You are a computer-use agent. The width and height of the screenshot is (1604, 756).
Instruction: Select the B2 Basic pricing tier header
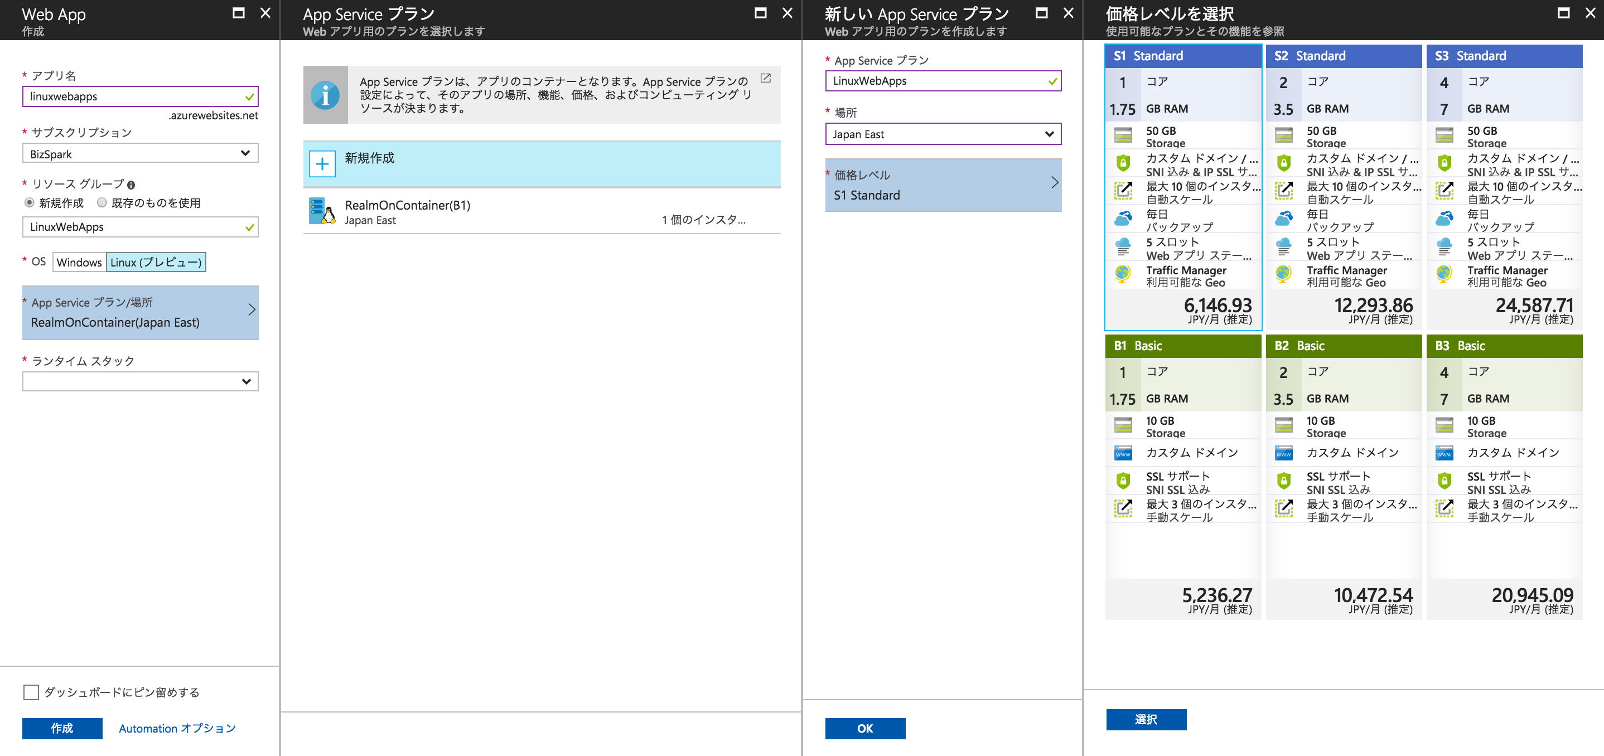[x=1344, y=346]
